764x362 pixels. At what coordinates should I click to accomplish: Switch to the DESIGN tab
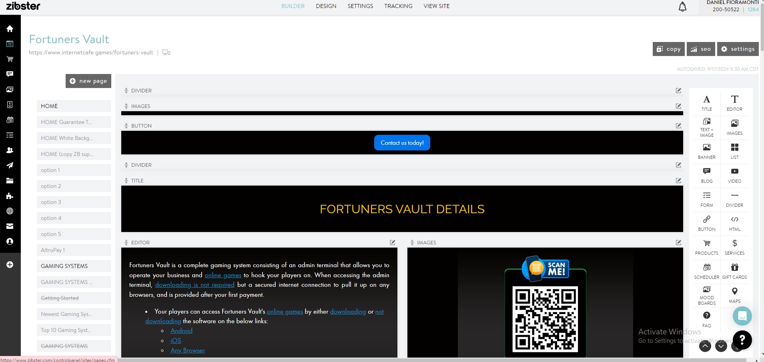point(326,6)
